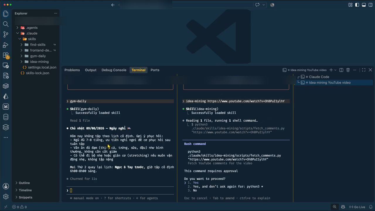Image resolution: width=375 pixels, height=211 pixels.
Task: Open the Explorer view in activity bar
Action: 6,14
